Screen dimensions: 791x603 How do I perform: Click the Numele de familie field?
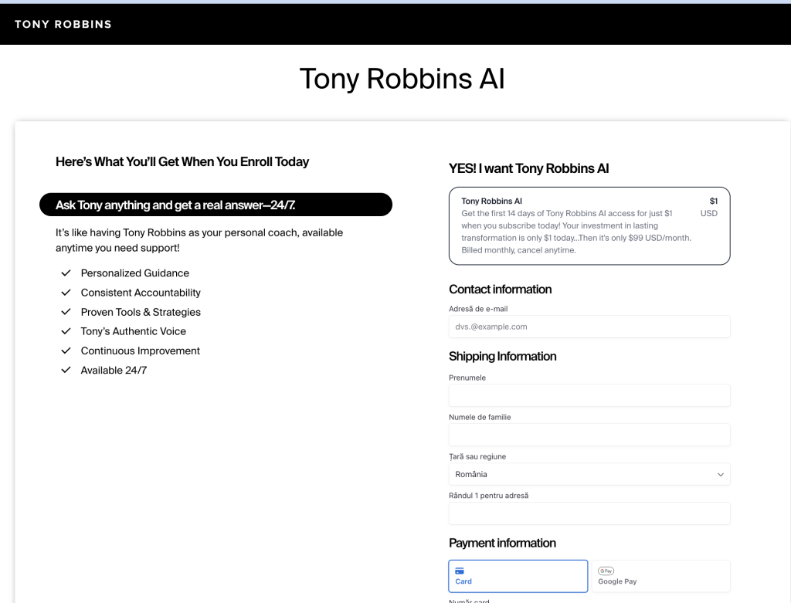click(x=589, y=435)
